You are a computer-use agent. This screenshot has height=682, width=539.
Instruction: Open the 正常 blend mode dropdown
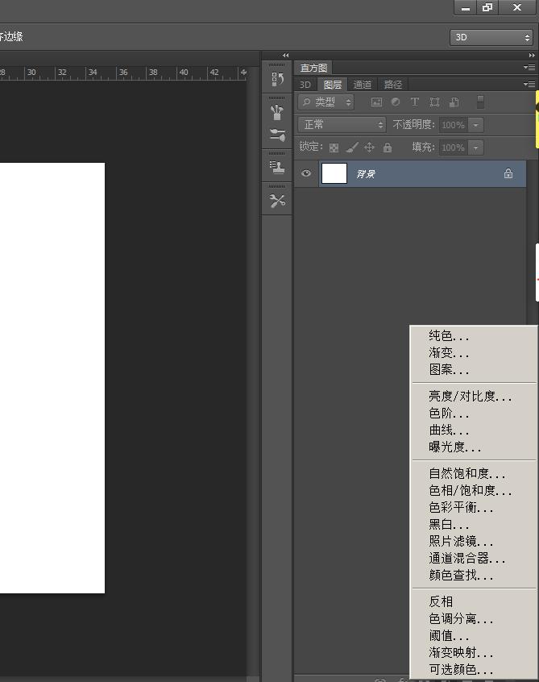click(x=342, y=125)
